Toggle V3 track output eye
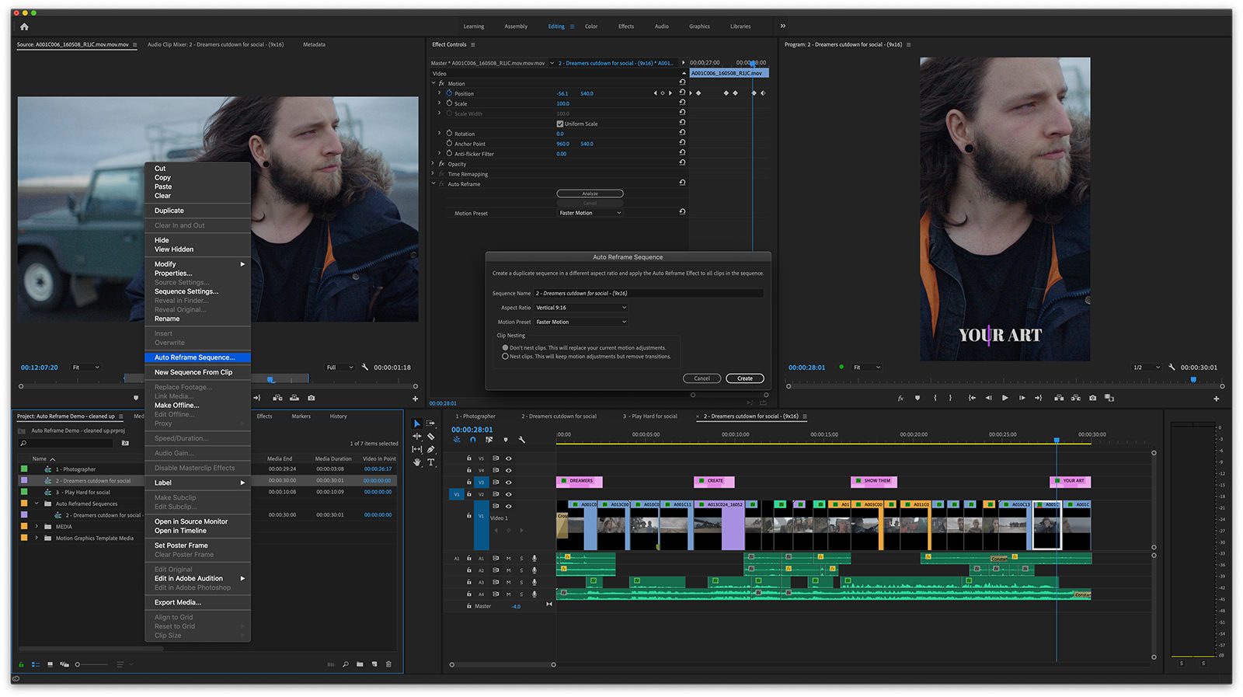Screen dimensions: 1243x697 [509, 482]
